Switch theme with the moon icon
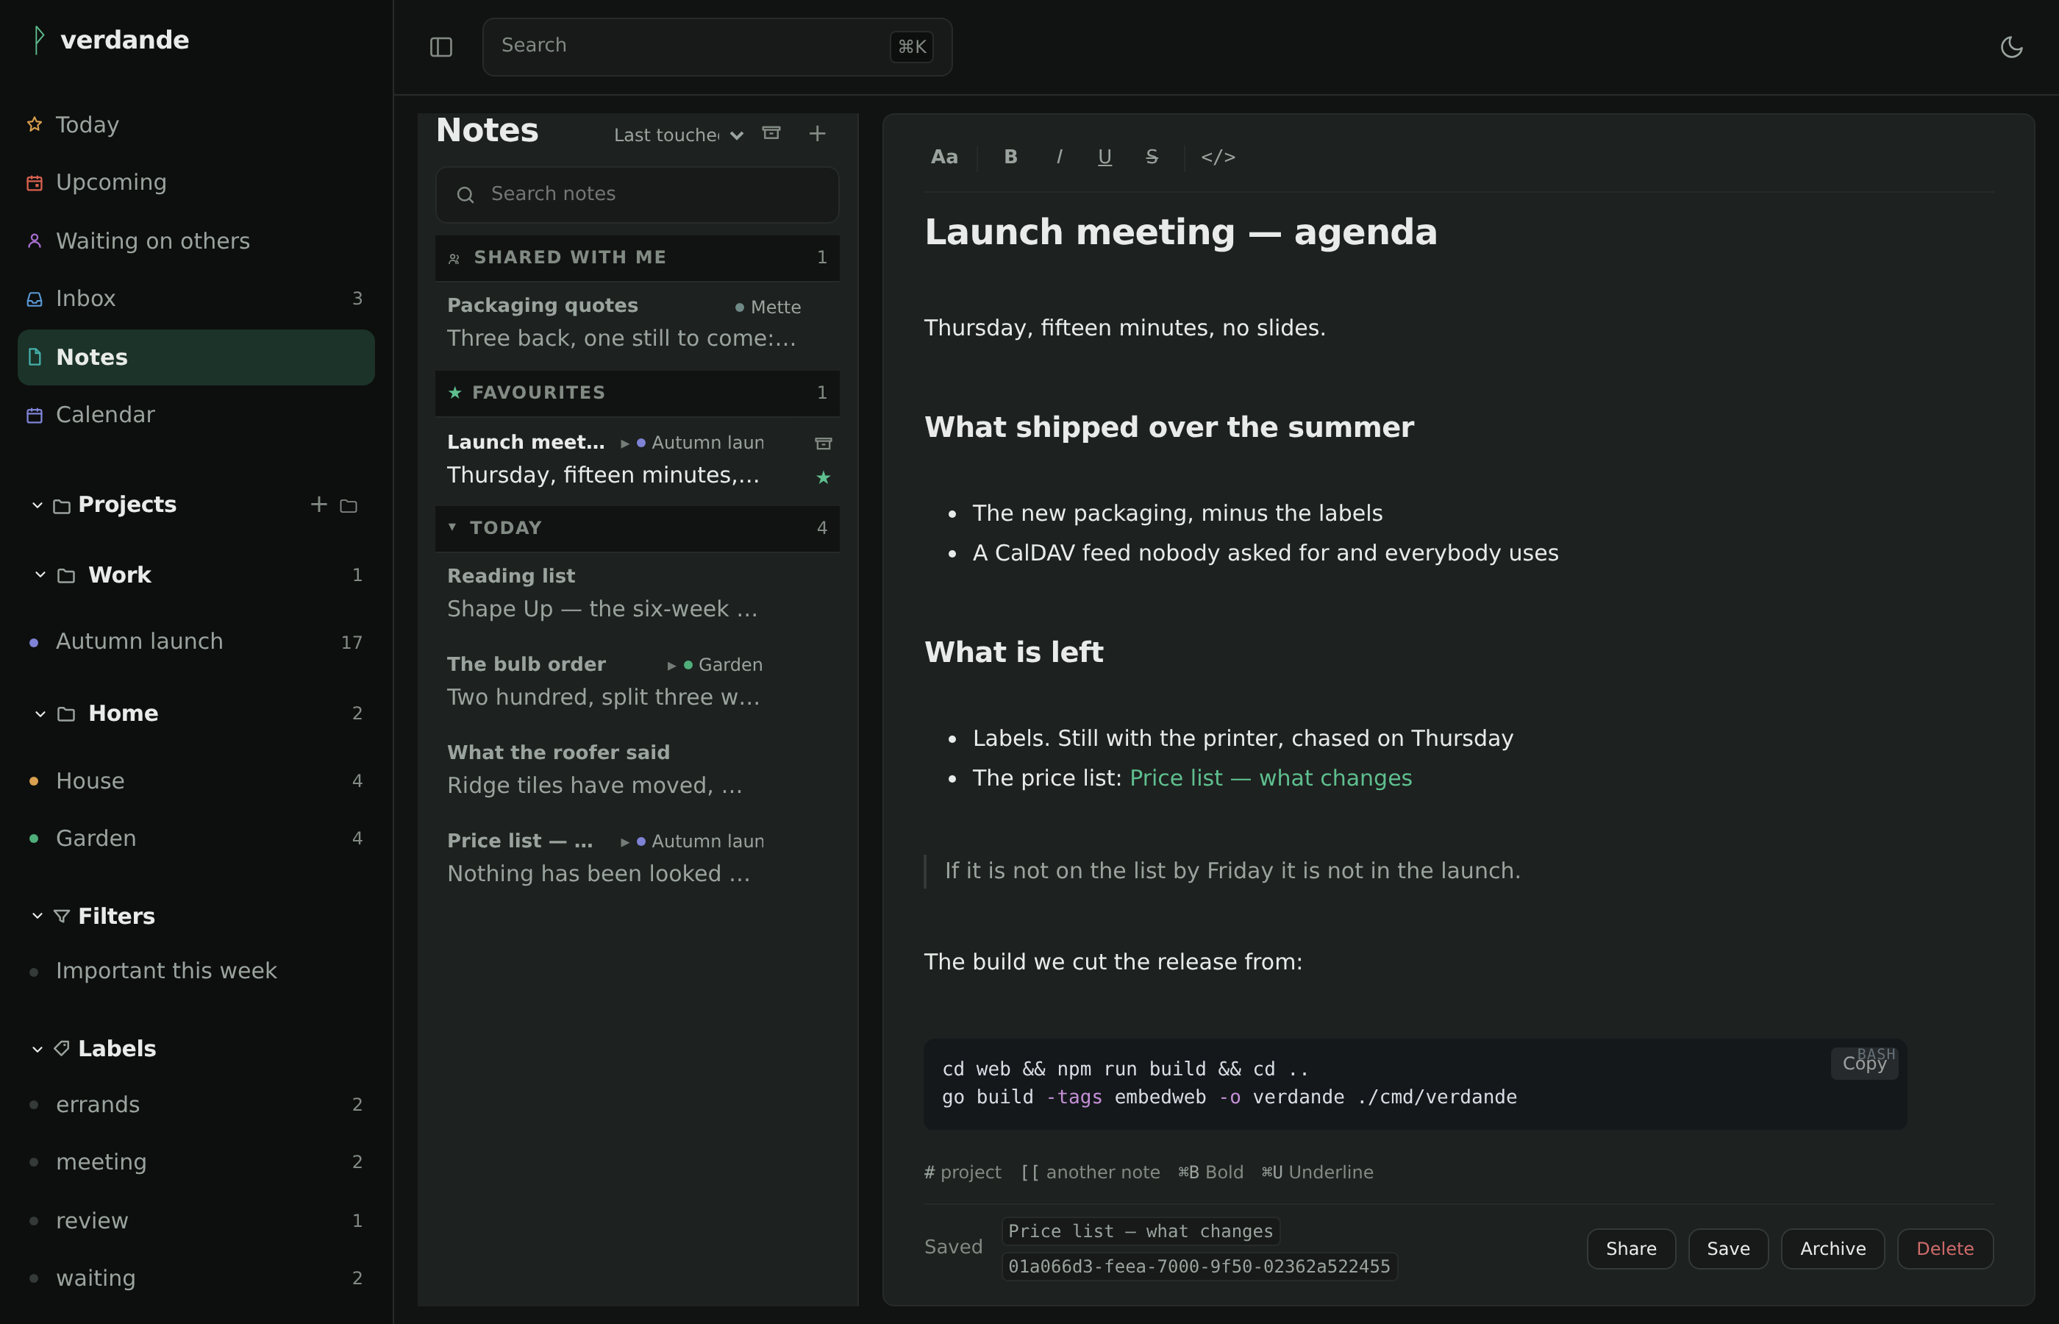The width and height of the screenshot is (2059, 1324). point(2011,47)
